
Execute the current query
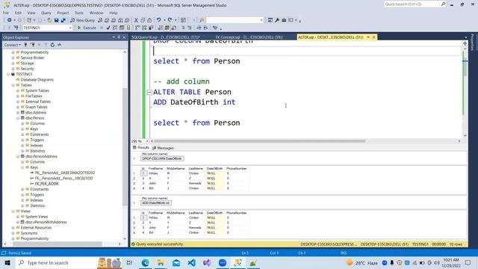click(87, 28)
